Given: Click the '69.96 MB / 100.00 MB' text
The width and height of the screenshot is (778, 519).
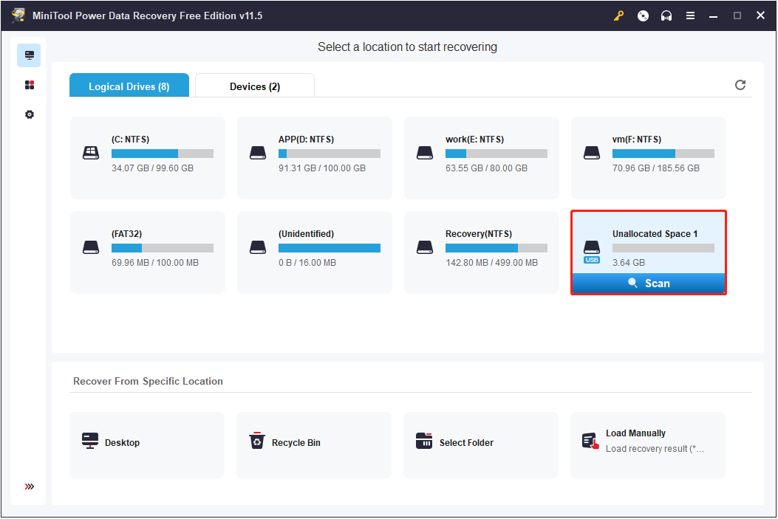Looking at the screenshot, I should (155, 262).
